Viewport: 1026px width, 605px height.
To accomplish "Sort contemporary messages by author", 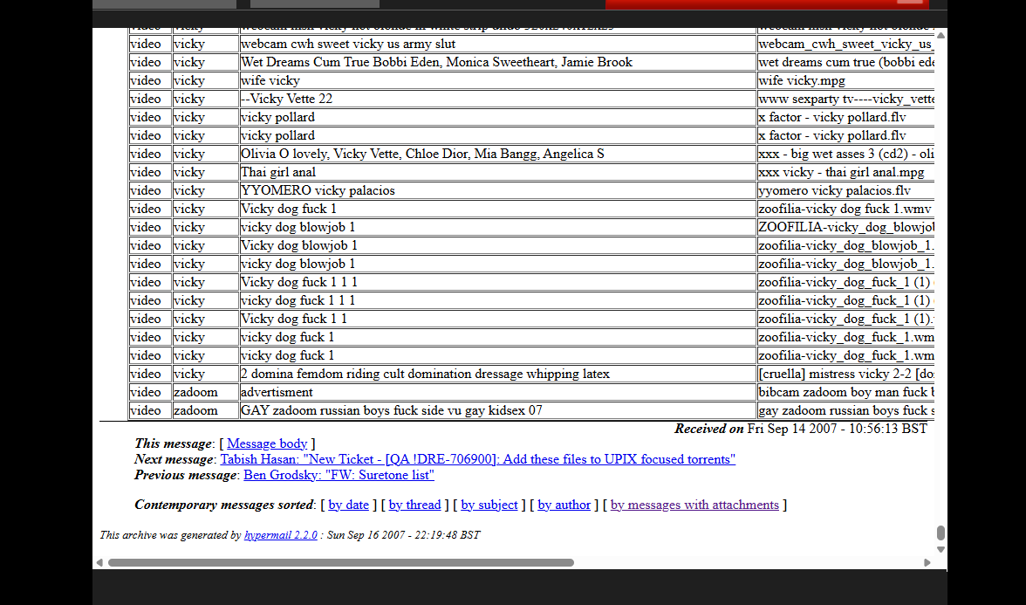I will [x=564, y=505].
